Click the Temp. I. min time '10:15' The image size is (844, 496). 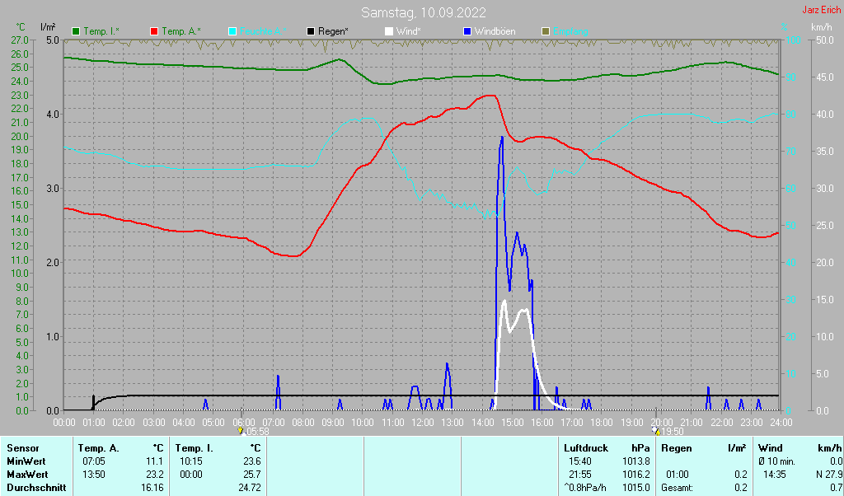(191, 461)
